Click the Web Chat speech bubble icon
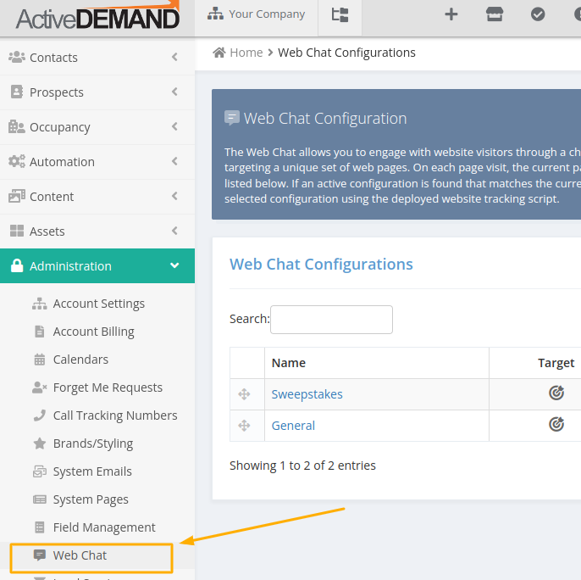 tap(39, 555)
